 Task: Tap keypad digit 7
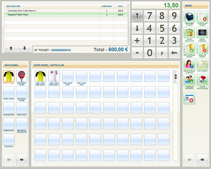[x=149, y=16]
